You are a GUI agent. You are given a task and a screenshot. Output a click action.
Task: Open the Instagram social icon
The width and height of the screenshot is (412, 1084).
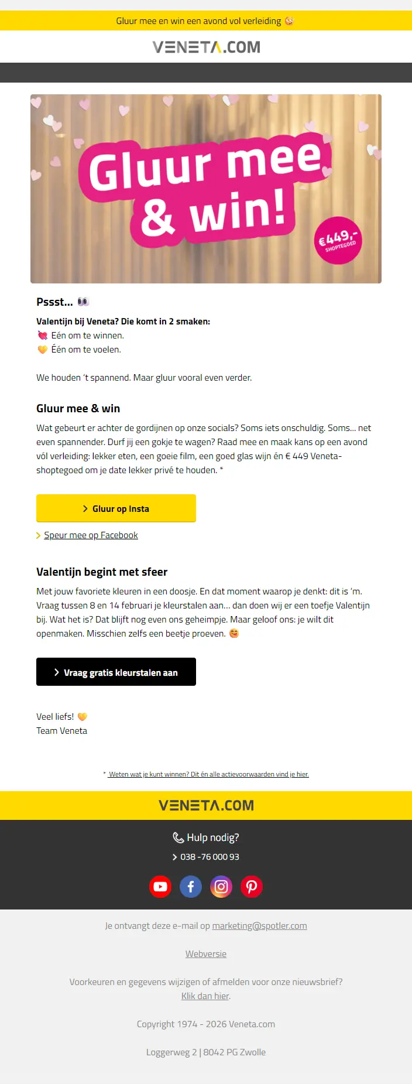(x=221, y=887)
